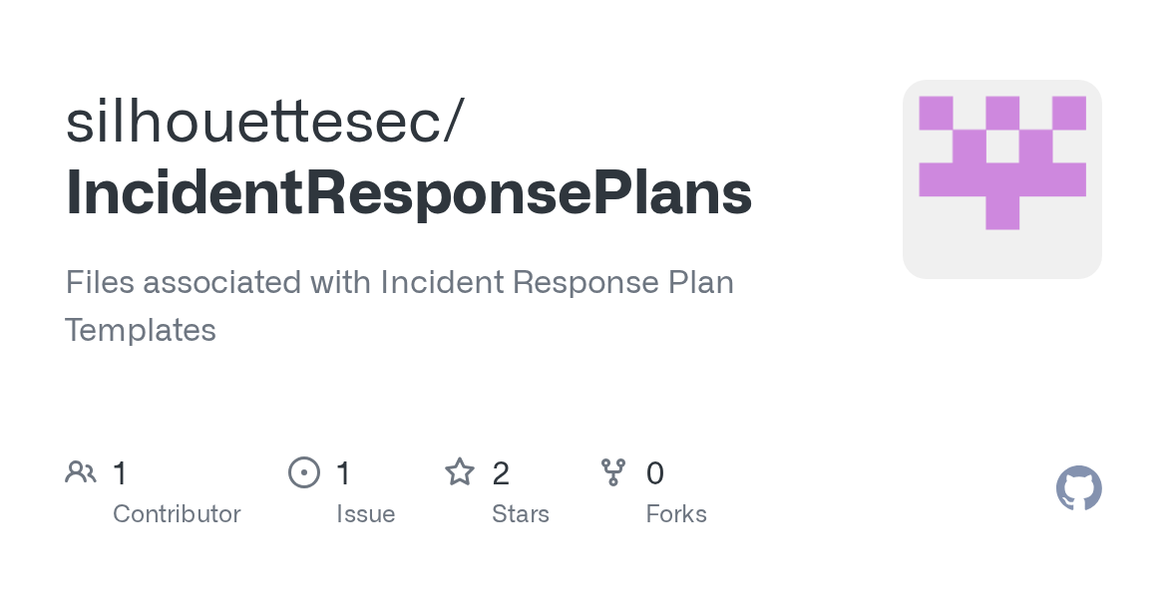1167x598 pixels.
Task: Click the issue count number 1
Action: tap(343, 472)
